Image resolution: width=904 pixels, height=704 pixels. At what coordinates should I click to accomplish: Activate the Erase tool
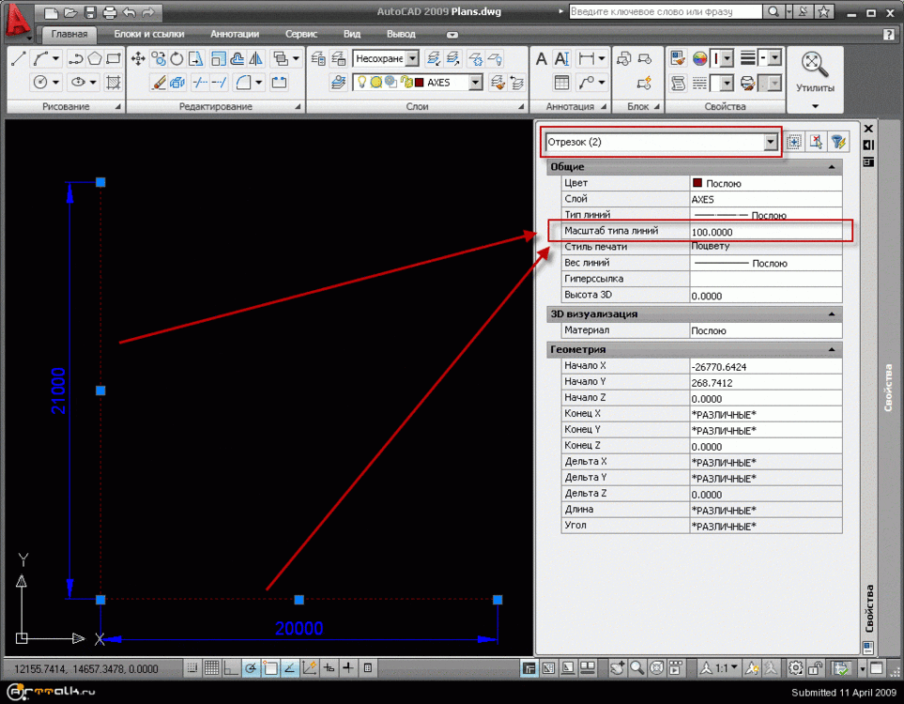coord(158,83)
